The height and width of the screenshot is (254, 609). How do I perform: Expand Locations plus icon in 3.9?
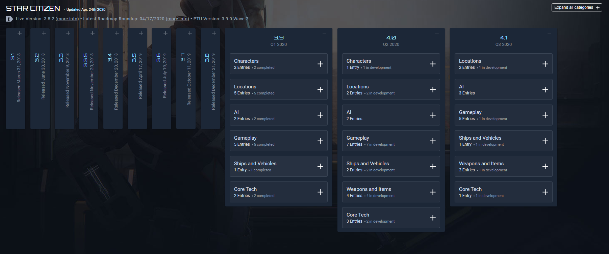click(x=320, y=89)
